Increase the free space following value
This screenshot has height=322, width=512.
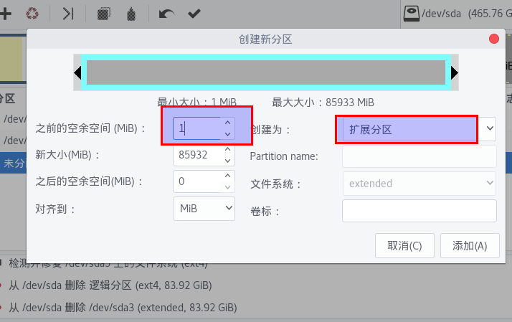[x=227, y=176]
